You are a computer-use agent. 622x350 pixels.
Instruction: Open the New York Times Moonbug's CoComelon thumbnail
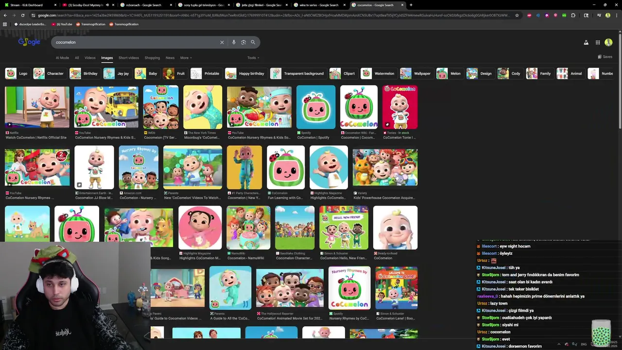[x=203, y=107]
